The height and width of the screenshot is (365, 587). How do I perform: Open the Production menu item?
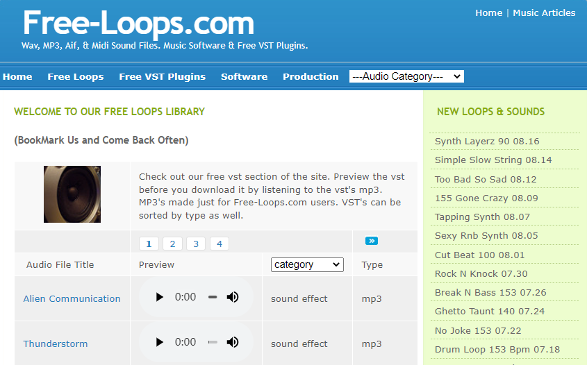point(311,76)
